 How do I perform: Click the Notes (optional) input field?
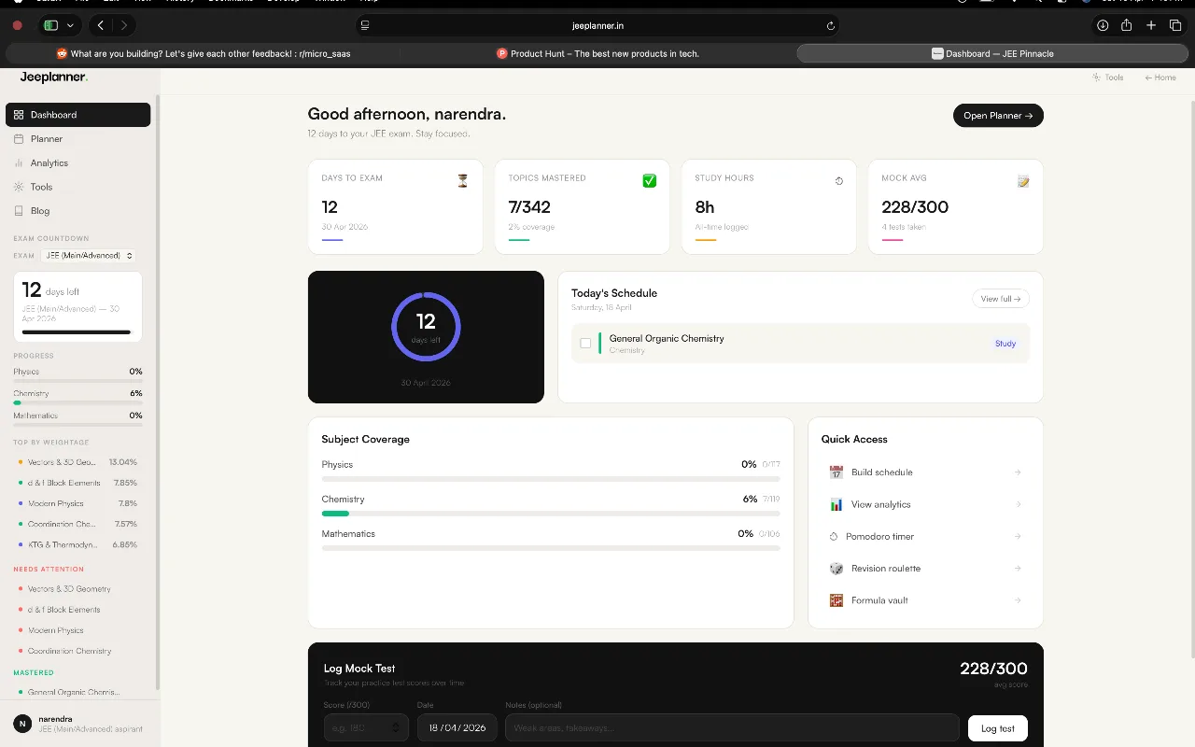click(732, 727)
